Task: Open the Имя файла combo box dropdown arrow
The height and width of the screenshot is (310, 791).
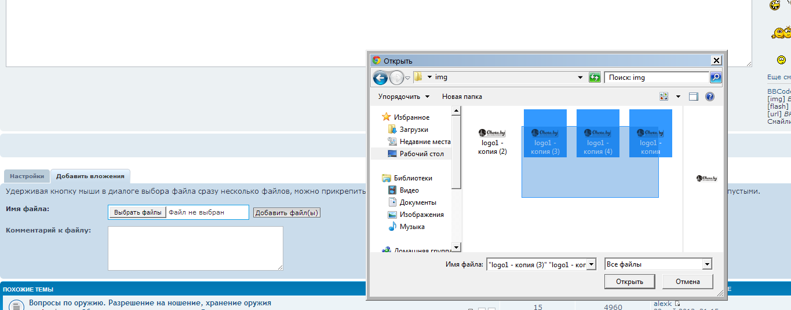Action: point(590,264)
